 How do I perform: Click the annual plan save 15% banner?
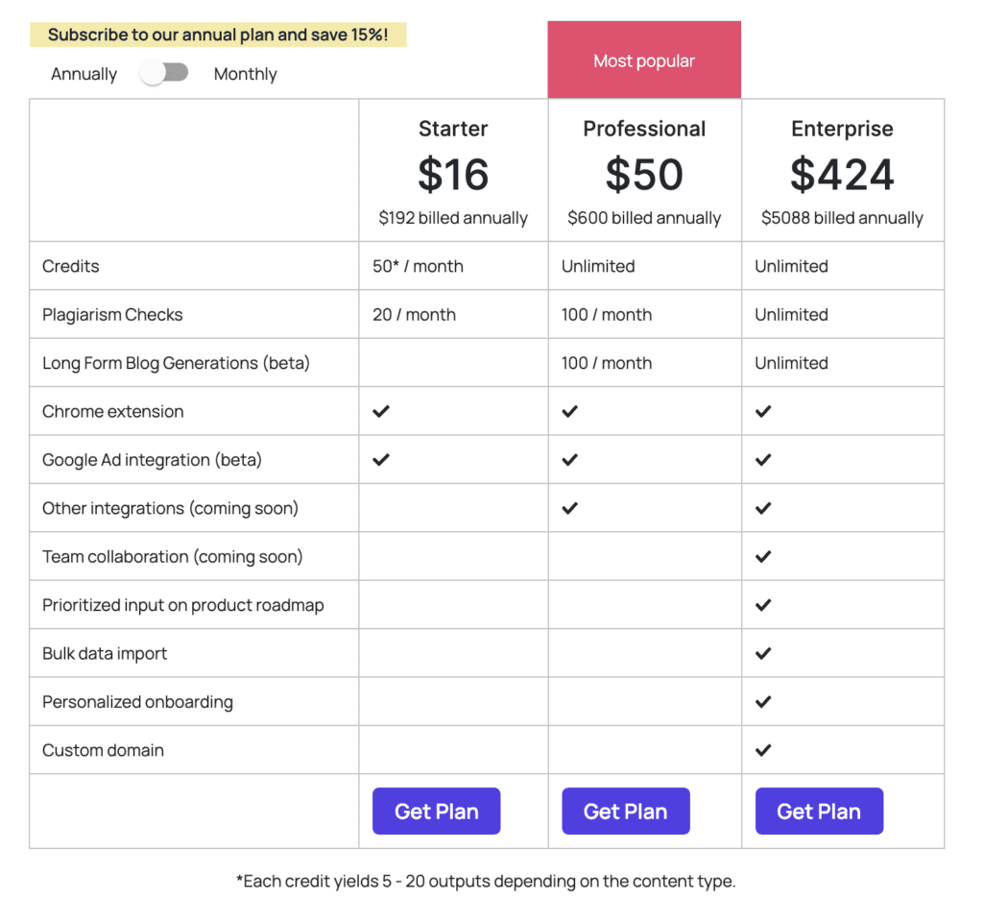tap(218, 35)
